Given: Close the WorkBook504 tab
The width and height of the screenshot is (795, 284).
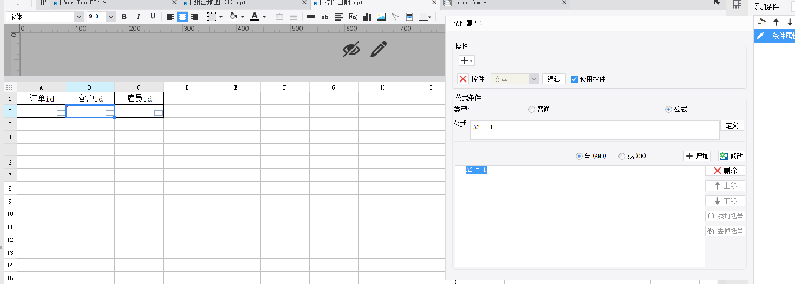Looking at the screenshot, I should (x=174, y=3).
